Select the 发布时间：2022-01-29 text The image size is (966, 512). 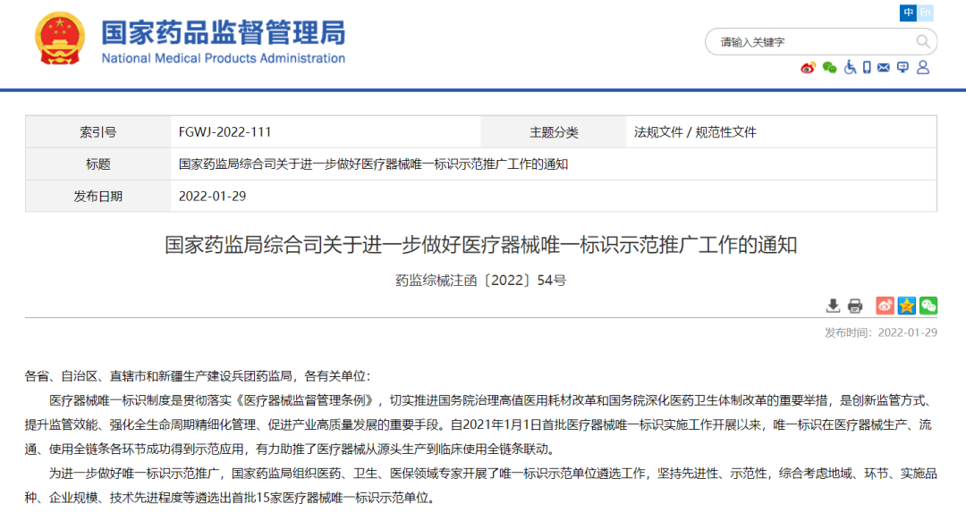881,333
